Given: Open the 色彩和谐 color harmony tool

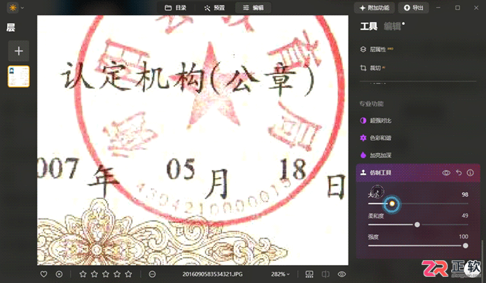Looking at the screenshot, I should pyautogui.click(x=376, y=138).
